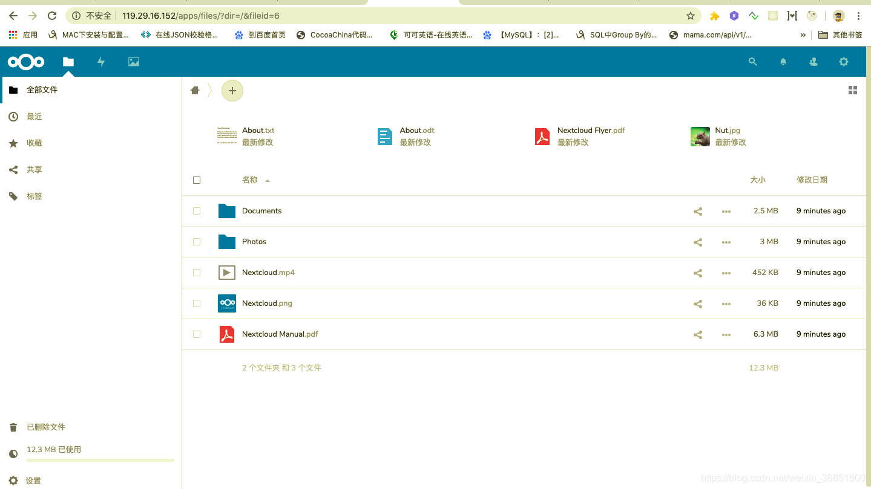Reload the page in browser
Screen dimensions: 871x489
click(52, 16)
